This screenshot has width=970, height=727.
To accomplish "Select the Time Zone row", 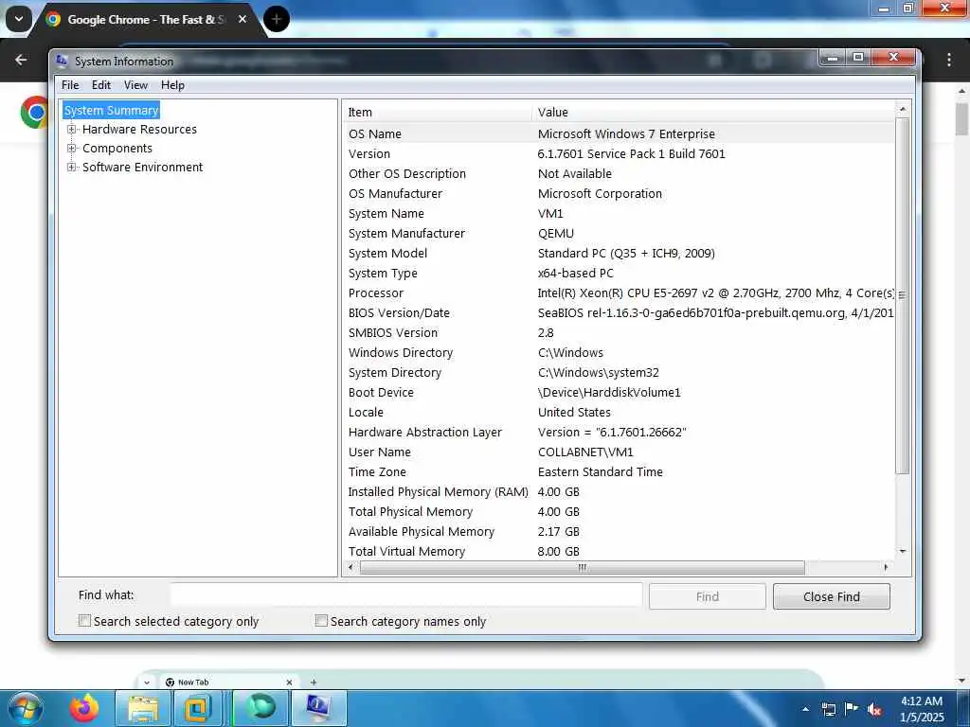I will coord(619,472).
